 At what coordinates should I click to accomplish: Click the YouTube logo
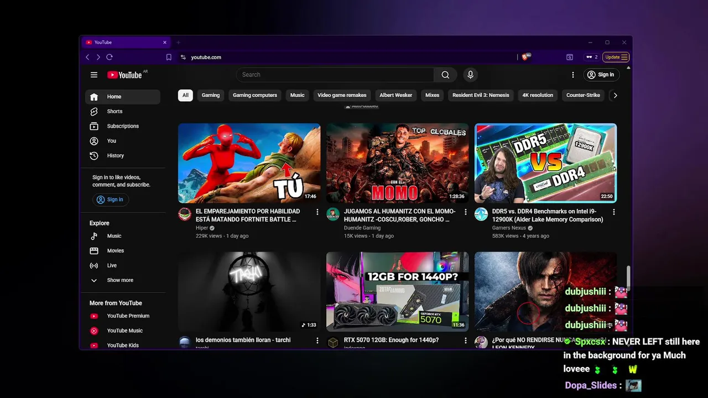click(x=124, y=75)
